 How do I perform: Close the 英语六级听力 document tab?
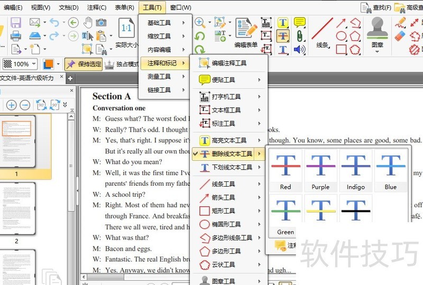(61, 77)
